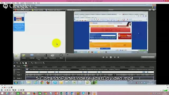
Task: Open Word from the taskbar
Action: (67, 93)
